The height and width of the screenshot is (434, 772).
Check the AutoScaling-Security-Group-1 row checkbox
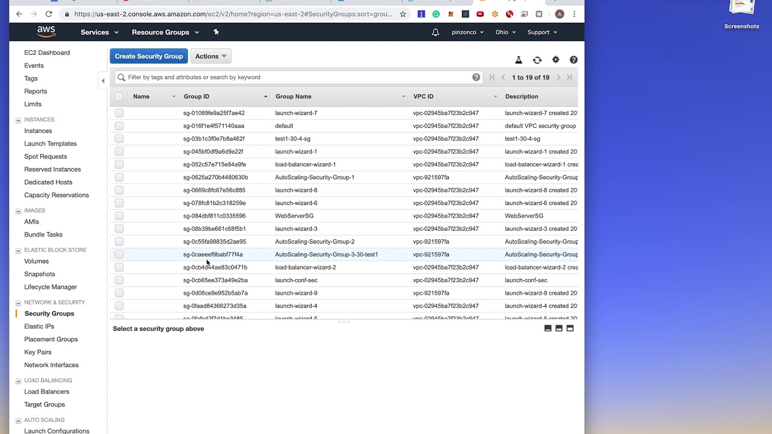[x=119, y=177]
